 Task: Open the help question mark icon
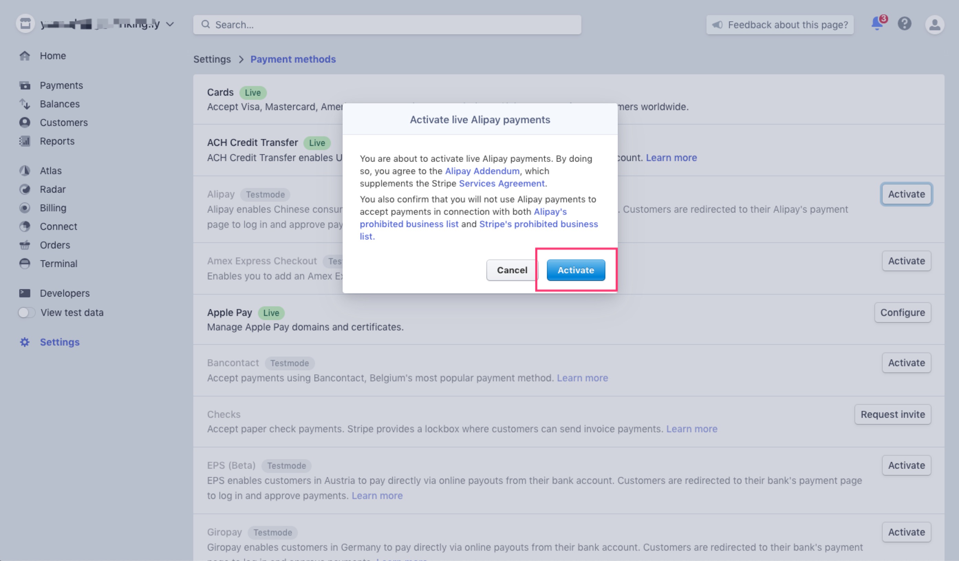(x=905, y=24)
